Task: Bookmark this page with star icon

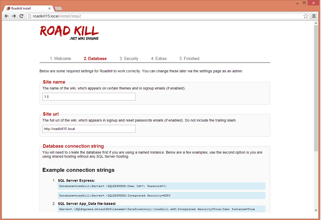Action: (x=306, y=16)
